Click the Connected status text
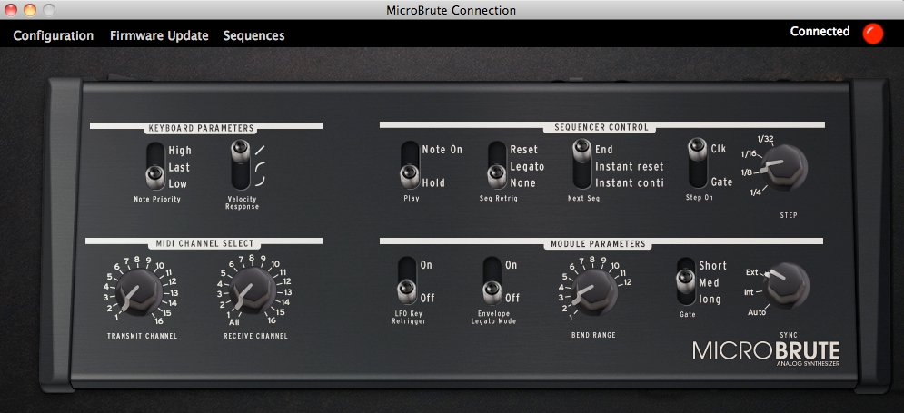 tap(820, 31)
